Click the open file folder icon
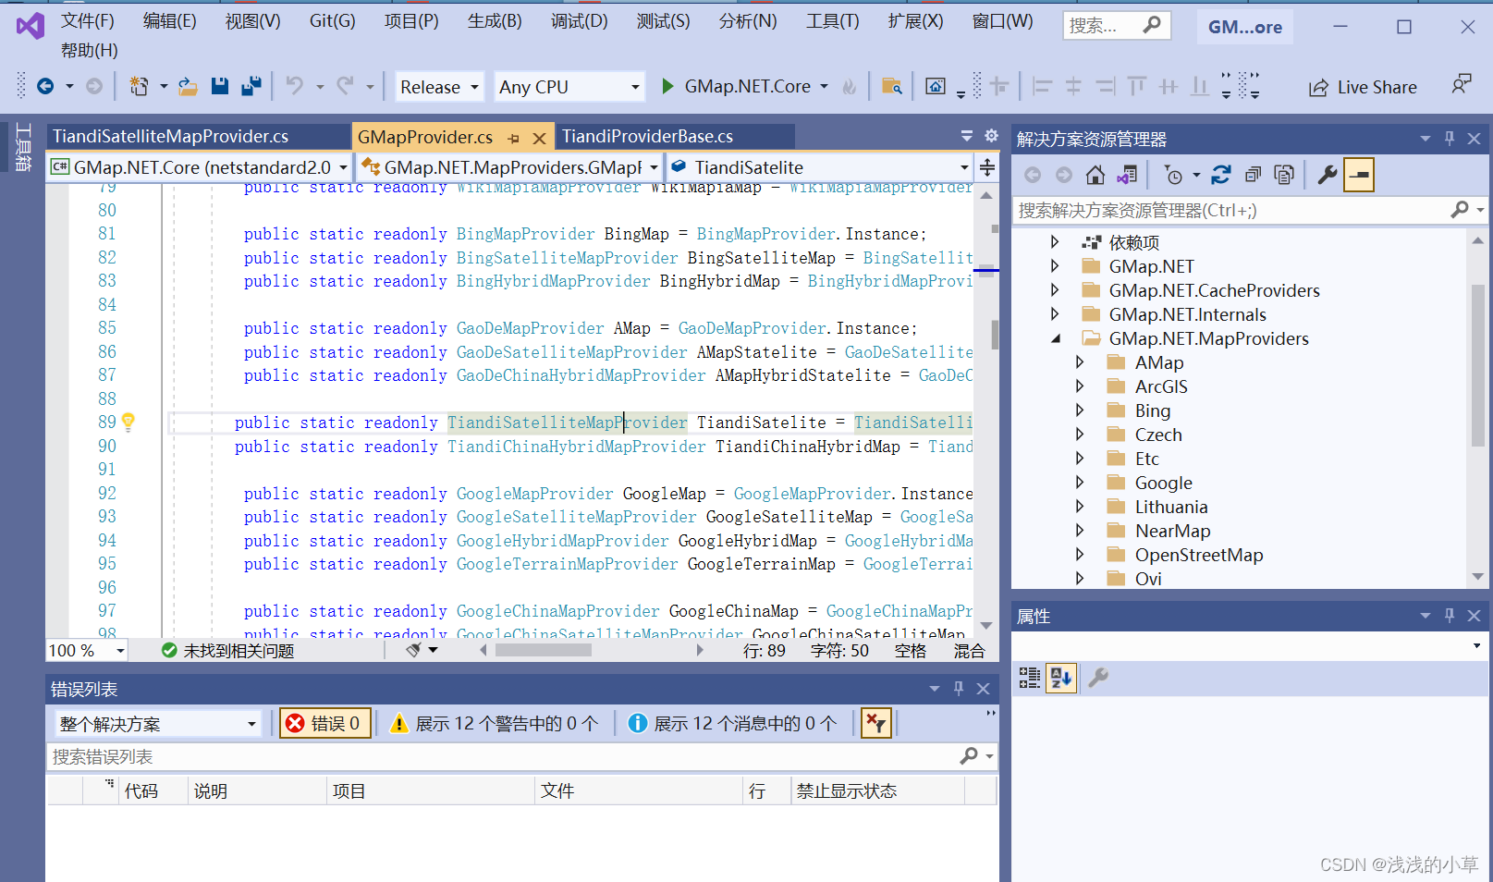 pos(188,86)
